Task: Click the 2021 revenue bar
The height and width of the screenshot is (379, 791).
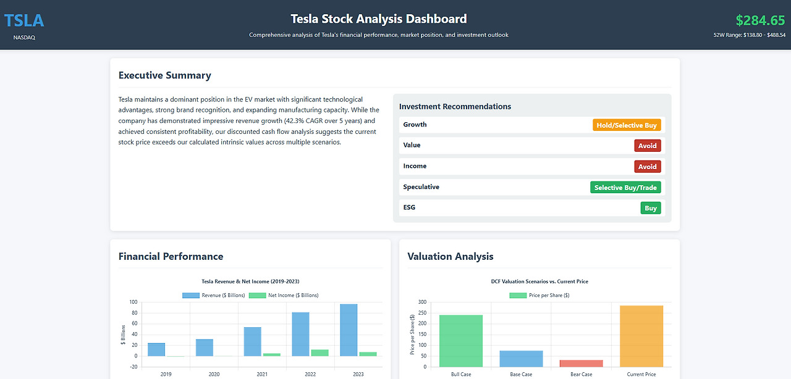Action: click(x=253, y=341)
